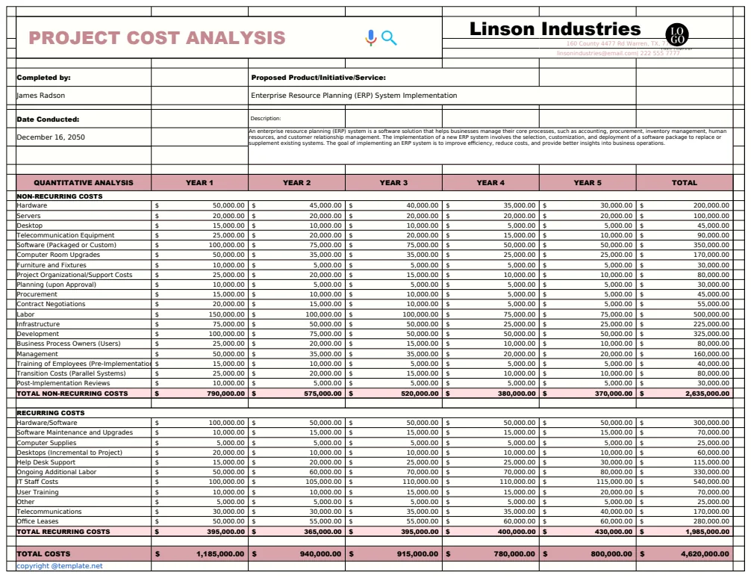Select the TOTAL COSTS row label
This screenshot has width=751, height=578.
pyautogui.click(x=43, y=554)
